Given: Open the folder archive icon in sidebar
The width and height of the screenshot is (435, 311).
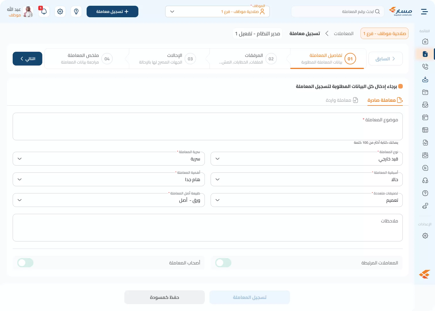Looking at the screenshot, I should click(425, 92).
